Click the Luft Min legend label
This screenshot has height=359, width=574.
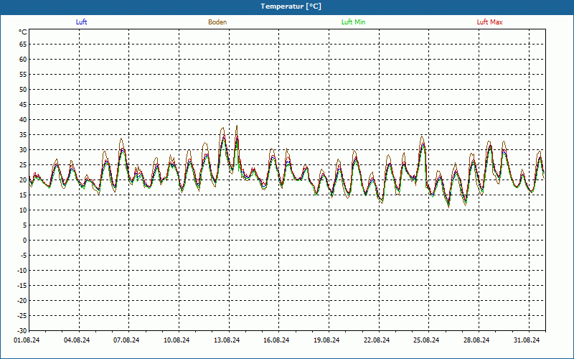[353, 22]
